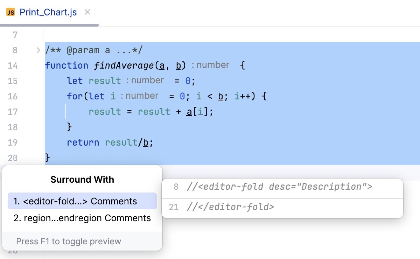Click the number type hint after findAverage
This screenshot has height=259, width=420.
coord(213,65)
